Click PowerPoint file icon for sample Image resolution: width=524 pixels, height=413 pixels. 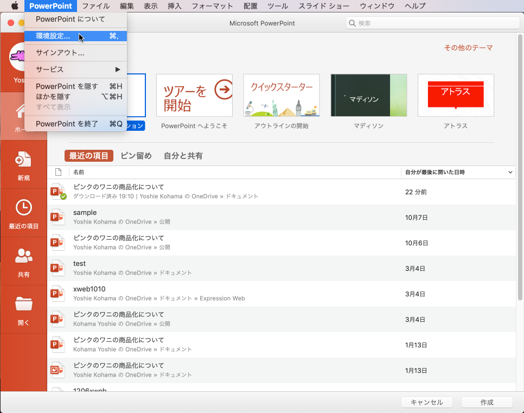(x=57, y=217)
